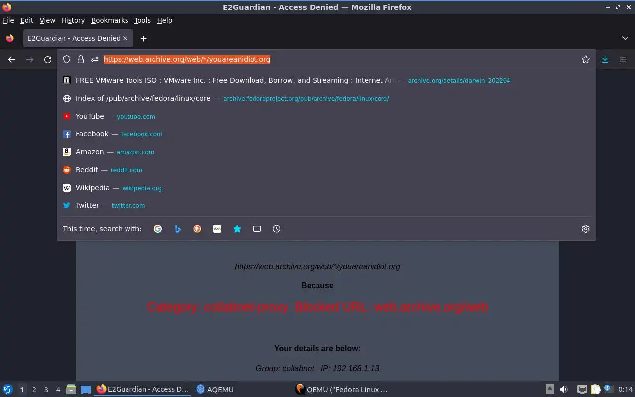Focus Firefox E2Guardian taskbar entry
This screenshot has height=397, width=635.
[x=143, y=390]
